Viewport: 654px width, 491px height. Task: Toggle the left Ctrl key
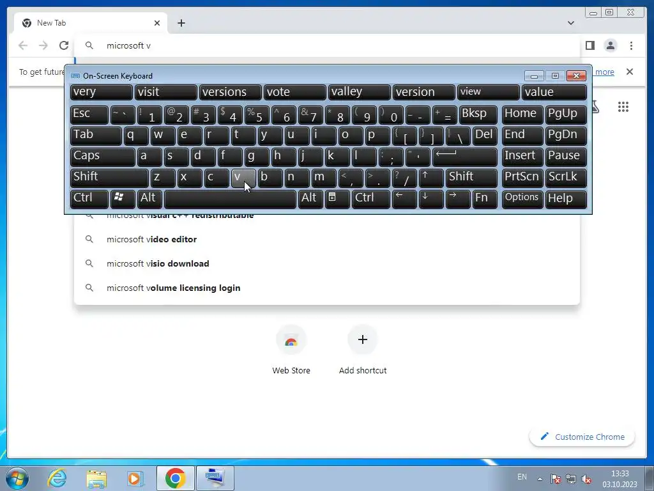tap(89, 199)
